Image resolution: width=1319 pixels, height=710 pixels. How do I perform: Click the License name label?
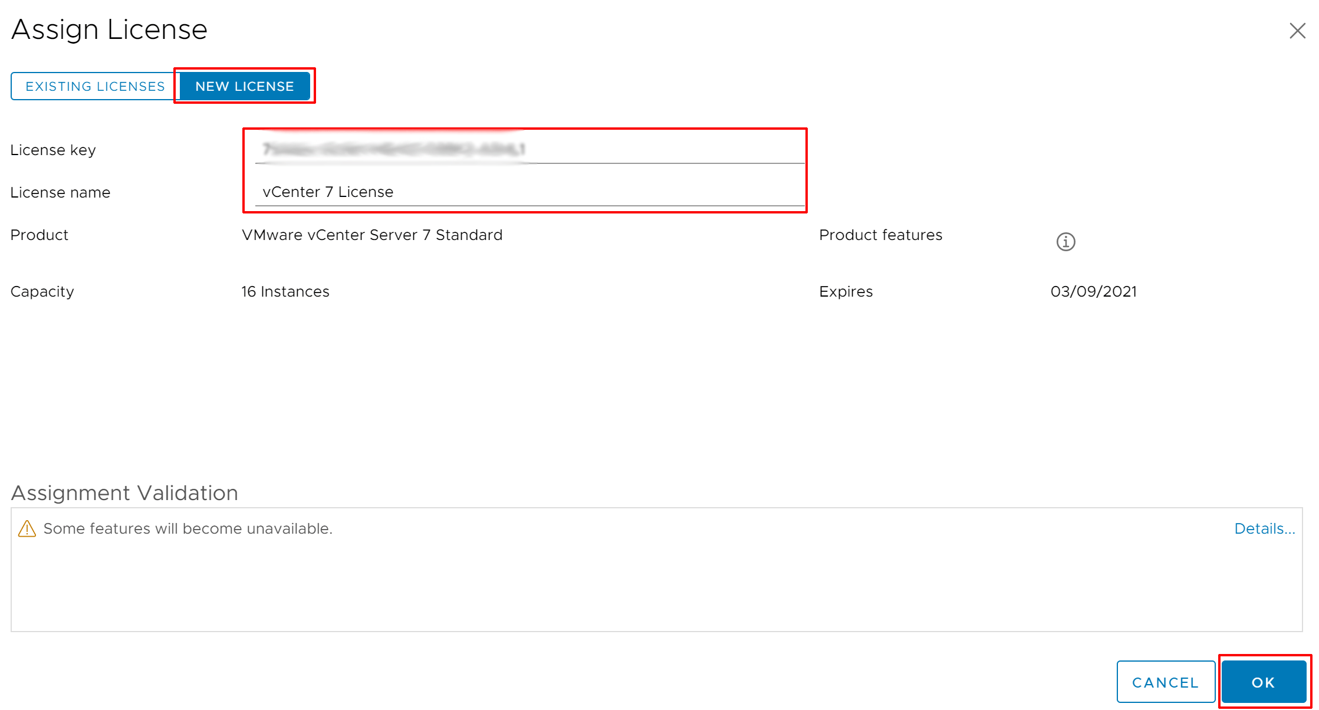pos(60,192)
